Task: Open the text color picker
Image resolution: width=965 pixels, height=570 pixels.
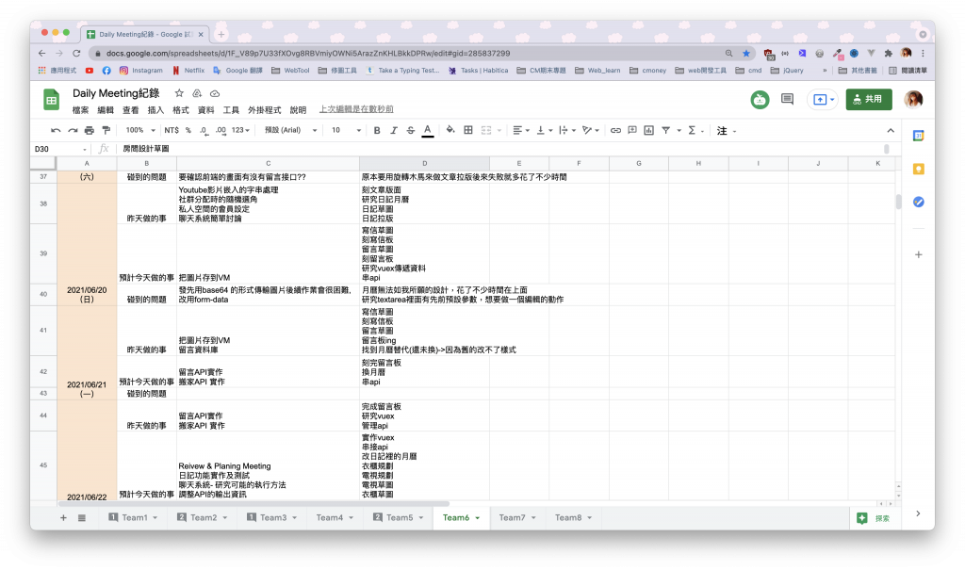Action: point(428,131)
